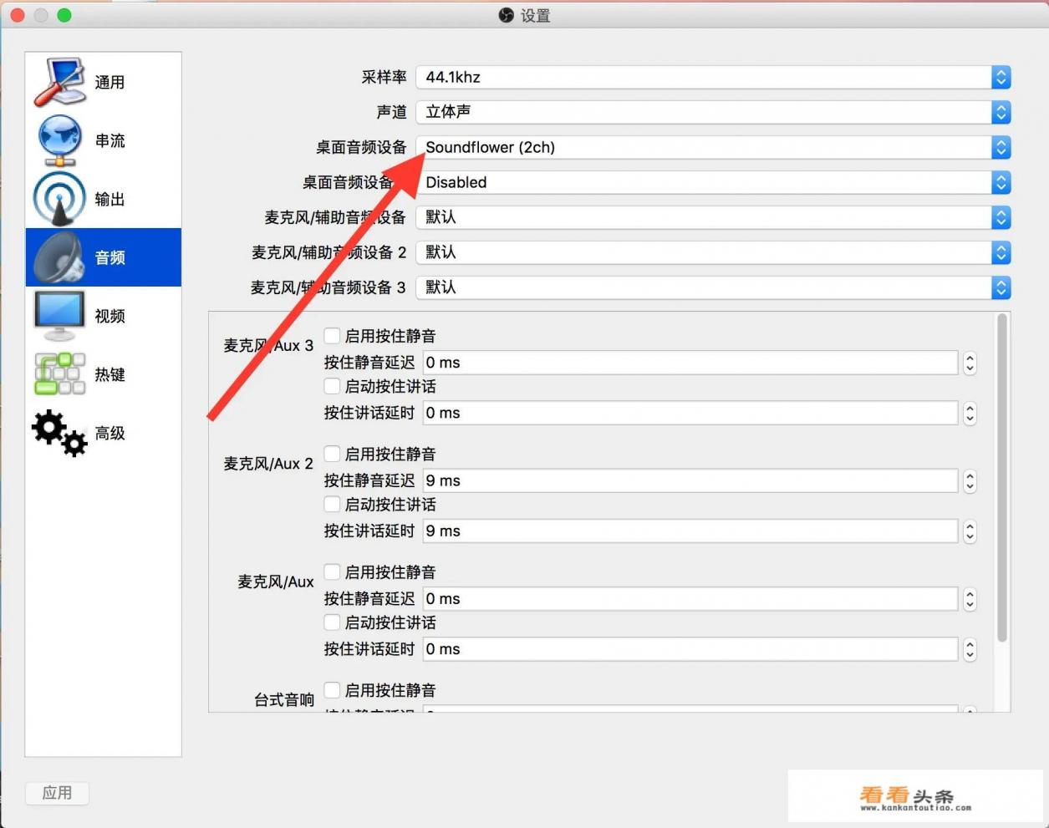Select the 热键 hotkeys keyboard icon
The width and height of the screenshot is (1049, 828).
coord(59,374)
